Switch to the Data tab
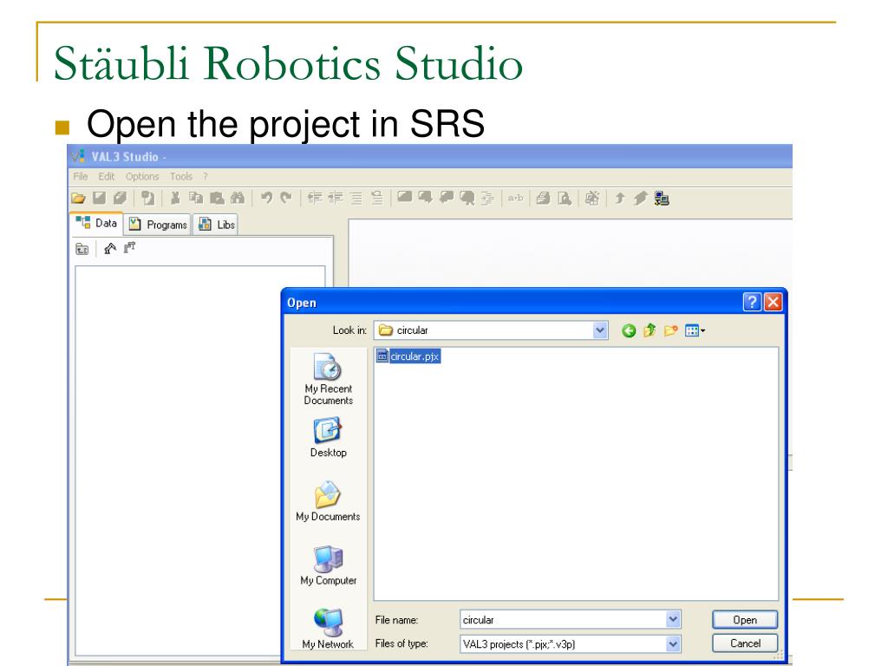The image size is (888, 666). pyautogui.click(x=96, y=223)
